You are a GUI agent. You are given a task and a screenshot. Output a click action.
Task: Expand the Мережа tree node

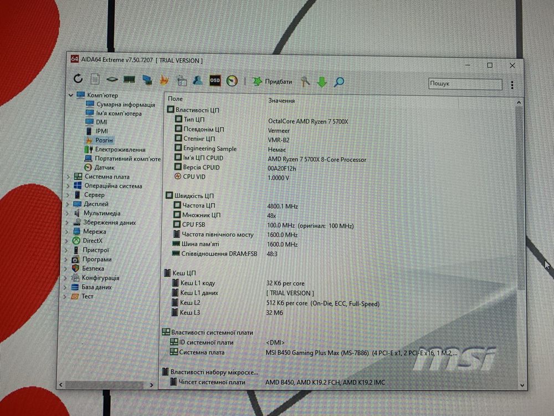pyautogui.click(x=66, y=232)
